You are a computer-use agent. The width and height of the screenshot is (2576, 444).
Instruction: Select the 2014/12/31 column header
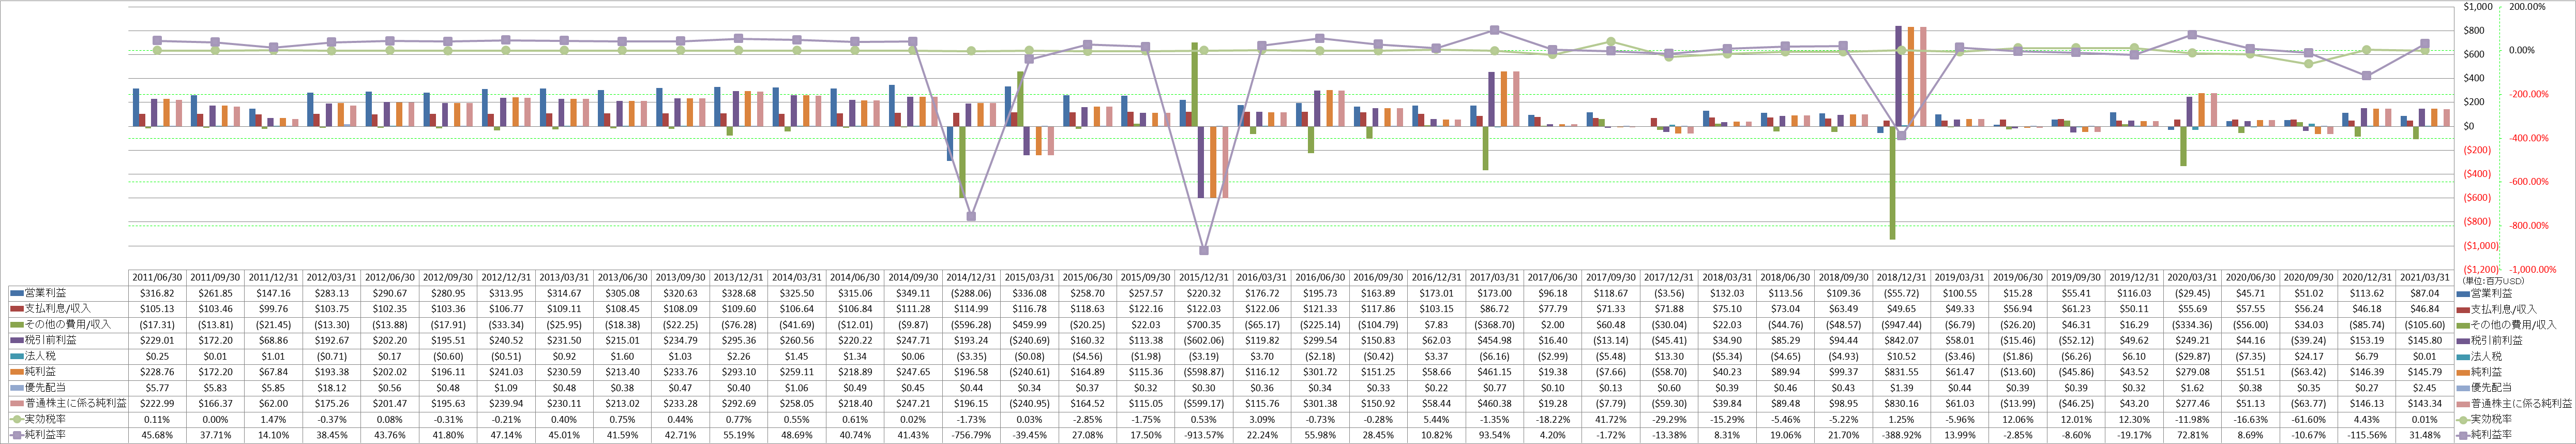tap(971, 278)
